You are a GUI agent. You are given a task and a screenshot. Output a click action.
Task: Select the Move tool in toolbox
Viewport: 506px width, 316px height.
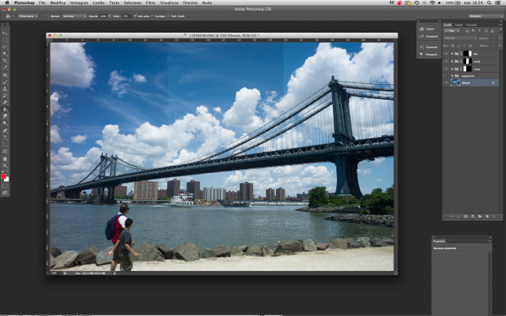(5, 33)
